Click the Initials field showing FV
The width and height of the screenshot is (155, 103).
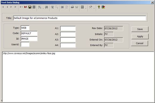(109, 34)
